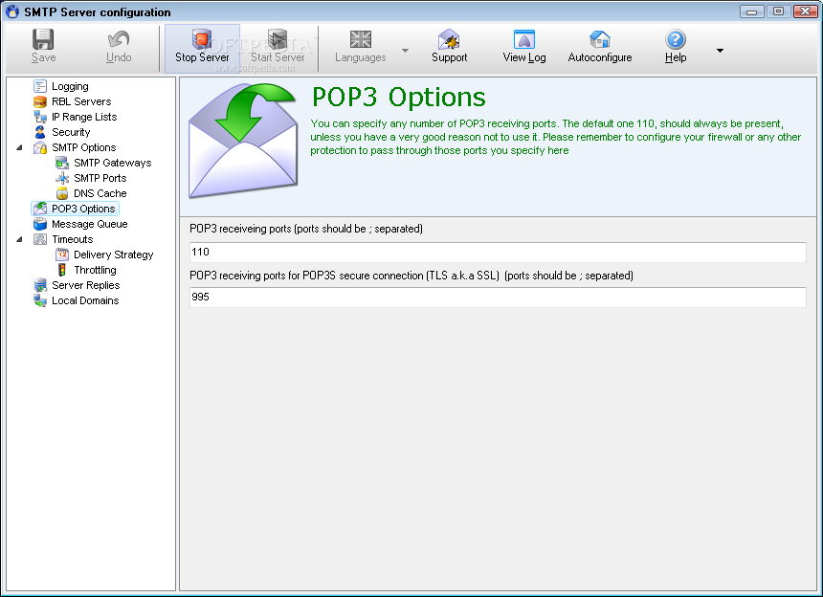Click the Delivery Strategy calendar icon
Image resolution: width=823 pixels, height=597 pixels.
point(62,254)
